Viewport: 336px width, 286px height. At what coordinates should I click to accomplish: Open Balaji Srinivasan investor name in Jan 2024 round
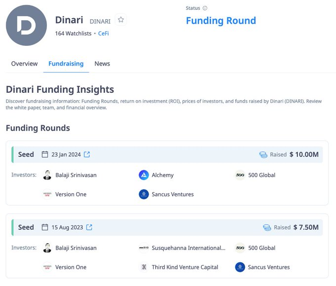[x=76, y=175]
